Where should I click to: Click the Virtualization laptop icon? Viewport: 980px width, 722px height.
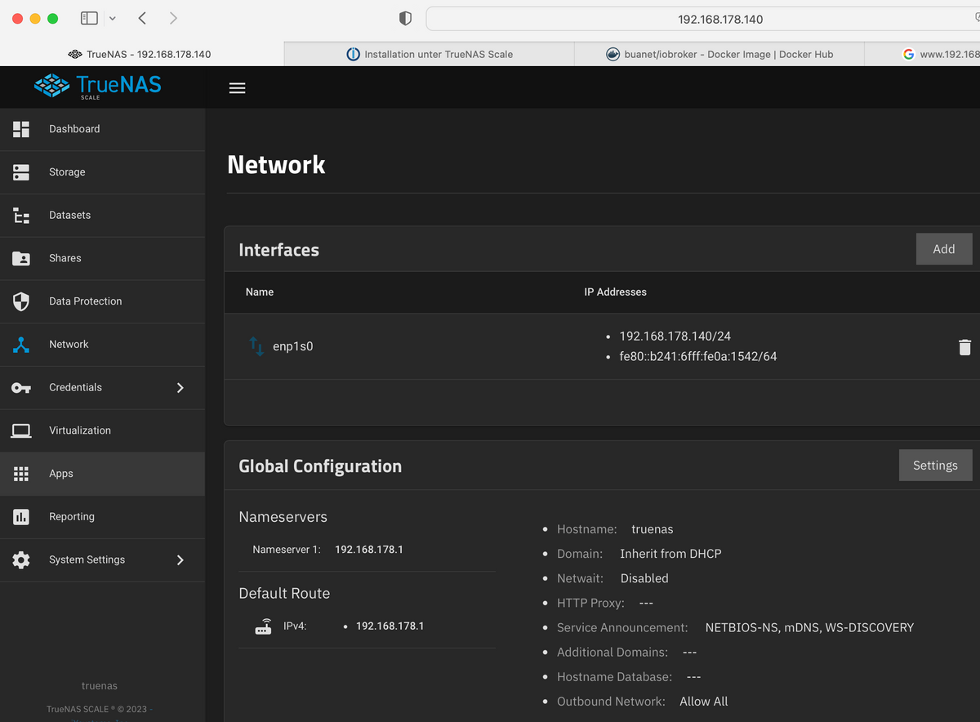[x=21, y=430]
